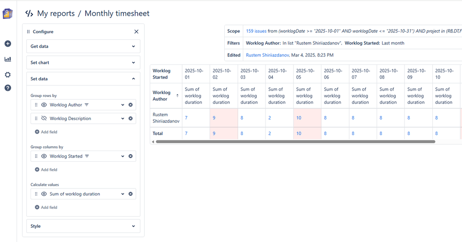Click the Monthly timesheet report title
The height and width of the screenshot is (242, 462).
117,13
